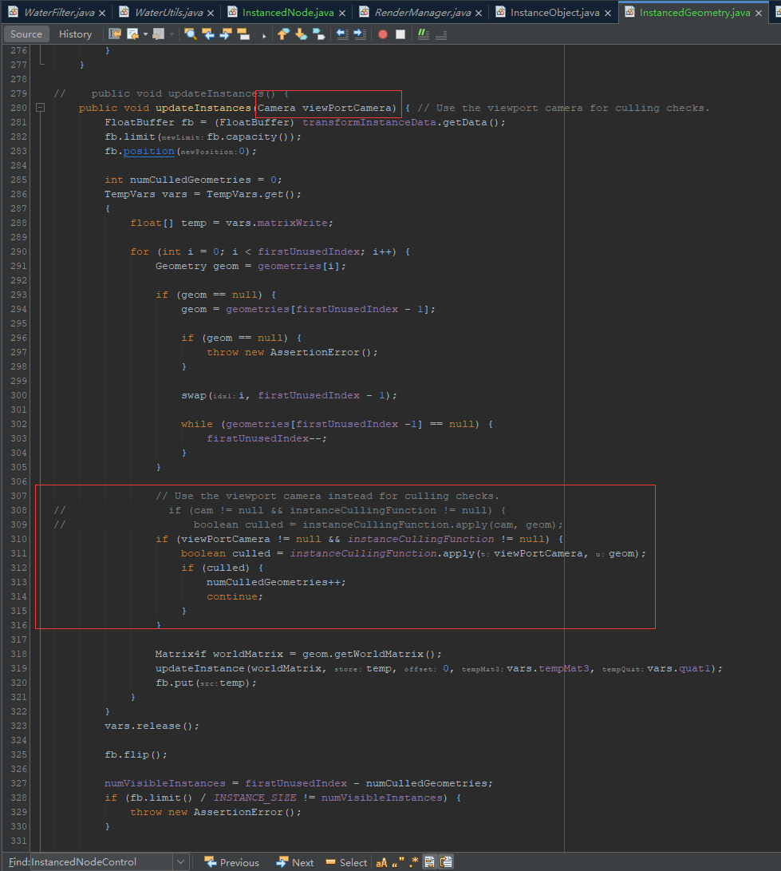Open the History view of the file
The height and width of the screenshot is (871, 781).
tap(75, 34)
